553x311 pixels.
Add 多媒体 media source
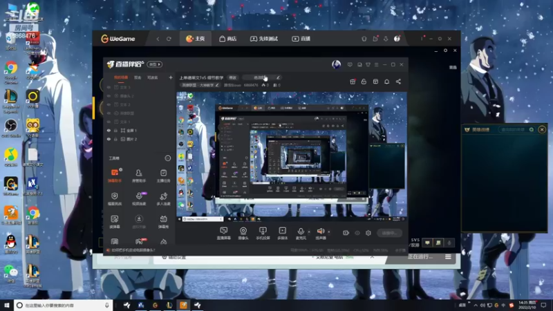pyautogui.click(x=283, y=233)
